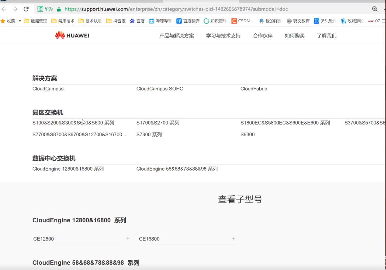Click the CE16800 submodel label
This screenshot has height=270, width=386.
[x=149, y=239]
